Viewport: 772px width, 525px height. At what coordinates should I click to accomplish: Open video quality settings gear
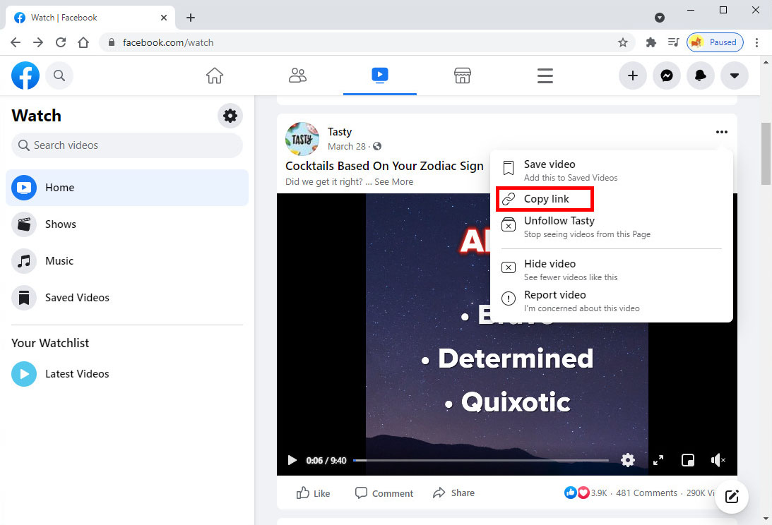click(628, 460)
